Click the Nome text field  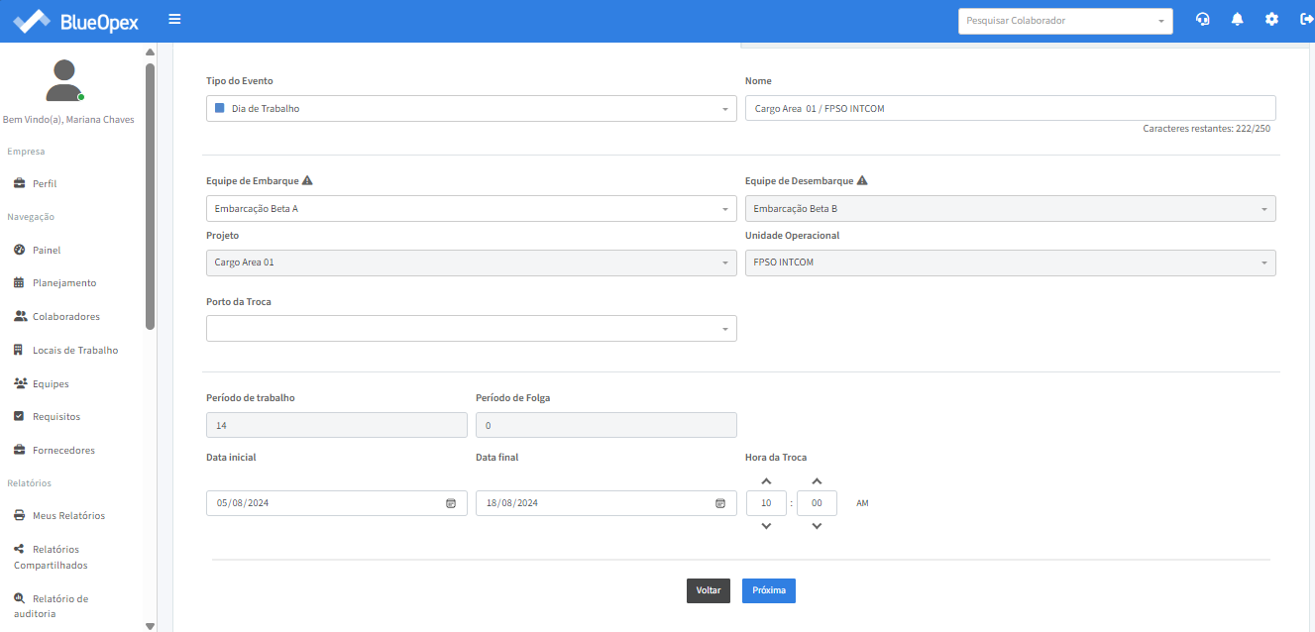point(1011,108)
